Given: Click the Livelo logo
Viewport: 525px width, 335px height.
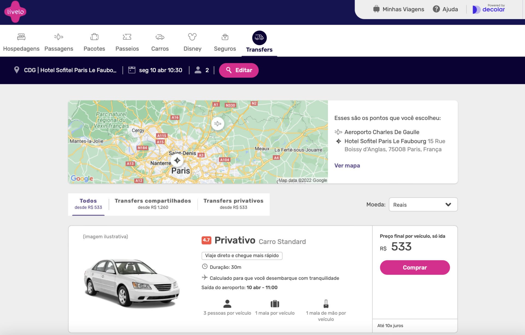Looking at the screenshot, I should click(15, 11).
